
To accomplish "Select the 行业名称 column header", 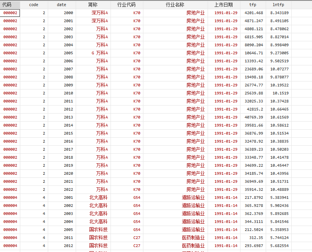I will (x=175, y=5).
